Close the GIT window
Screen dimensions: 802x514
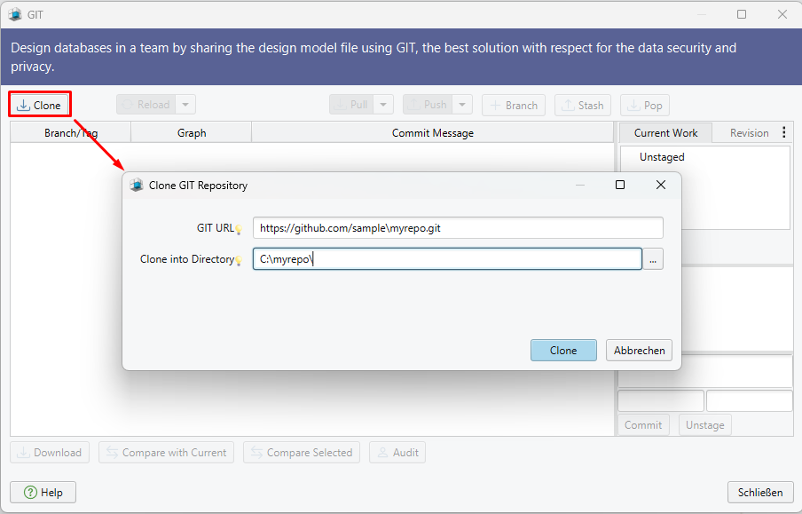782,14
